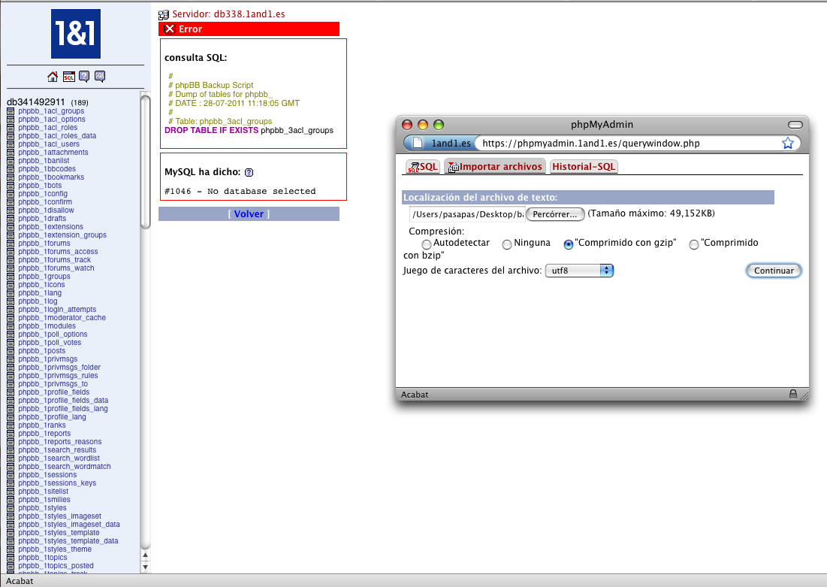
Task: Click the Volver link
Action: [x=249, y=214]
